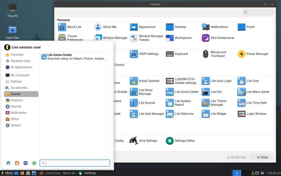
Task: Open LightDM GTK+ Greeter settings
Action: click(181, 81)
